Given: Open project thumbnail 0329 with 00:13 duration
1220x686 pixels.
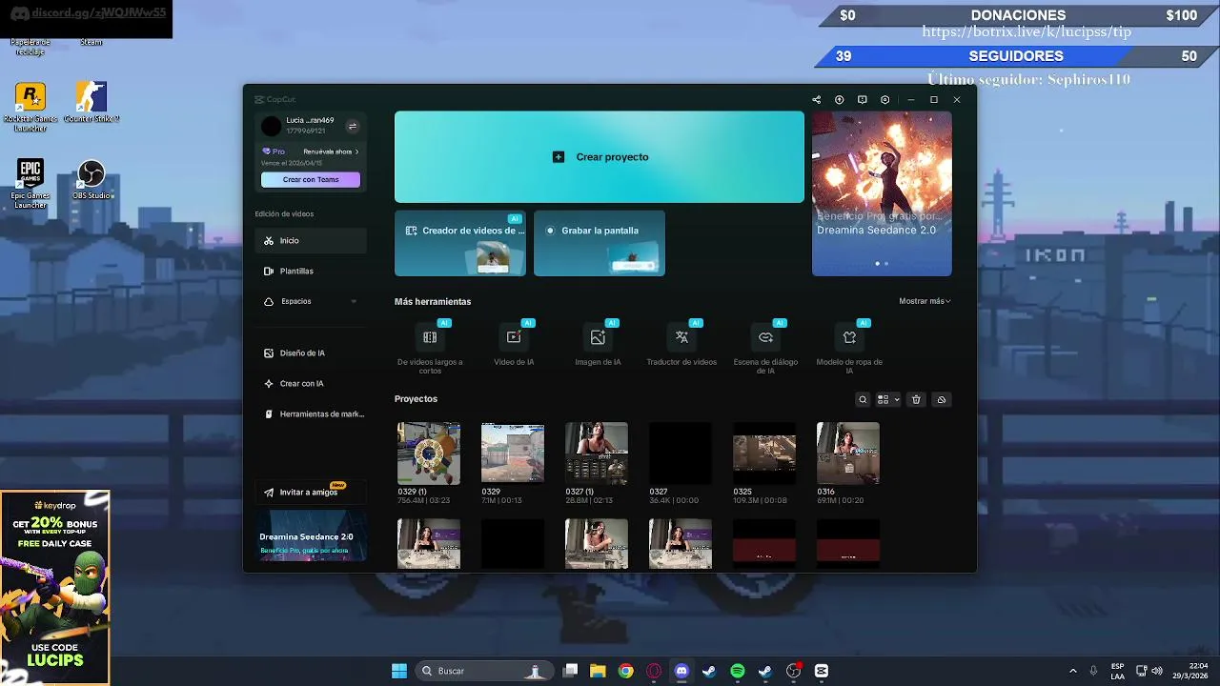Looking at the screenshot, I should click(513, 454).
